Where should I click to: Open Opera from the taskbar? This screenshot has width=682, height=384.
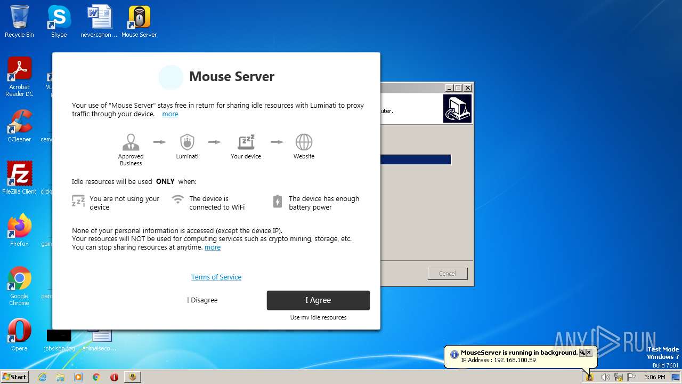pyautogui.click(x=114, y=377)
